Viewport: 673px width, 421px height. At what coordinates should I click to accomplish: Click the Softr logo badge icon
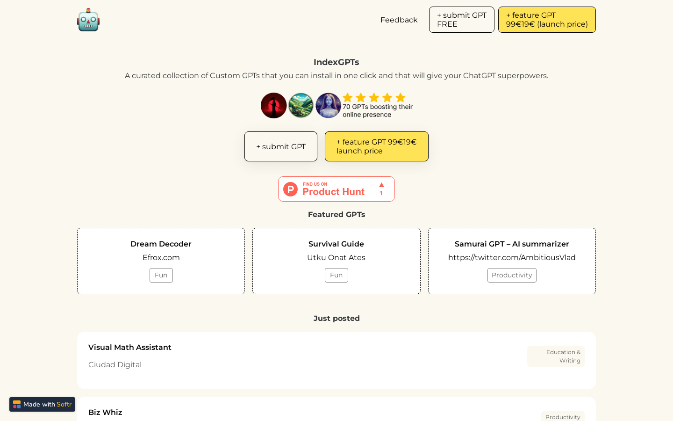(x=17, y=405)
